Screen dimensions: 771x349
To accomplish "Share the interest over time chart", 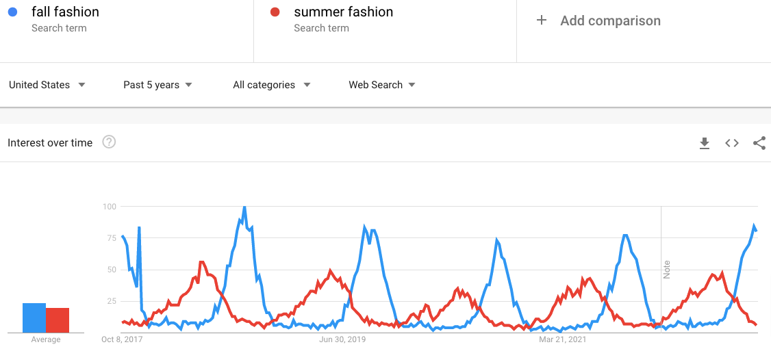I will point(759,143).
